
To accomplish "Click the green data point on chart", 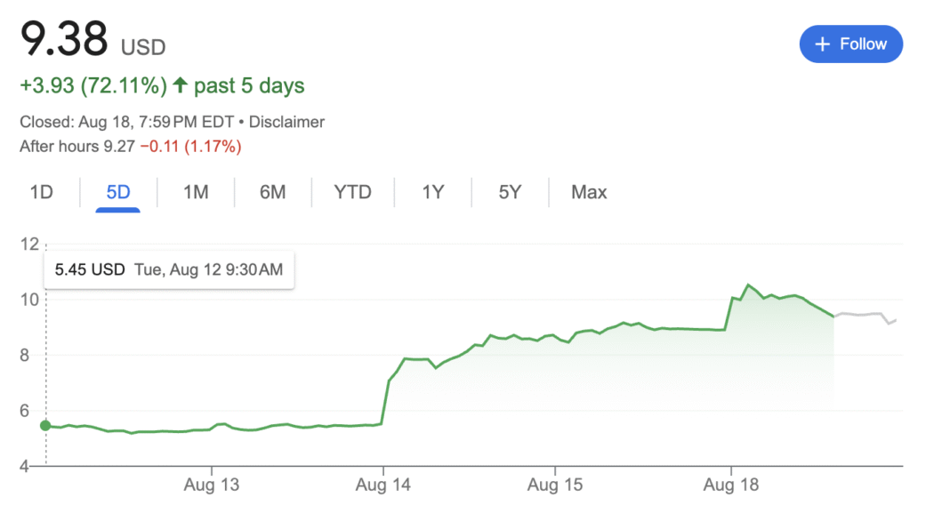I will [x=45, y=426].
